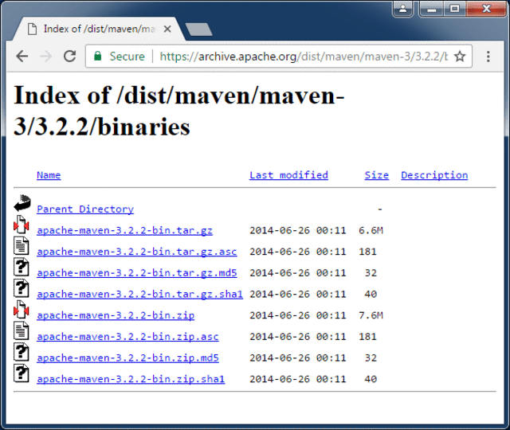Click the forward navigation arrow
The image size is (510, 430).
tap(45, 57)
